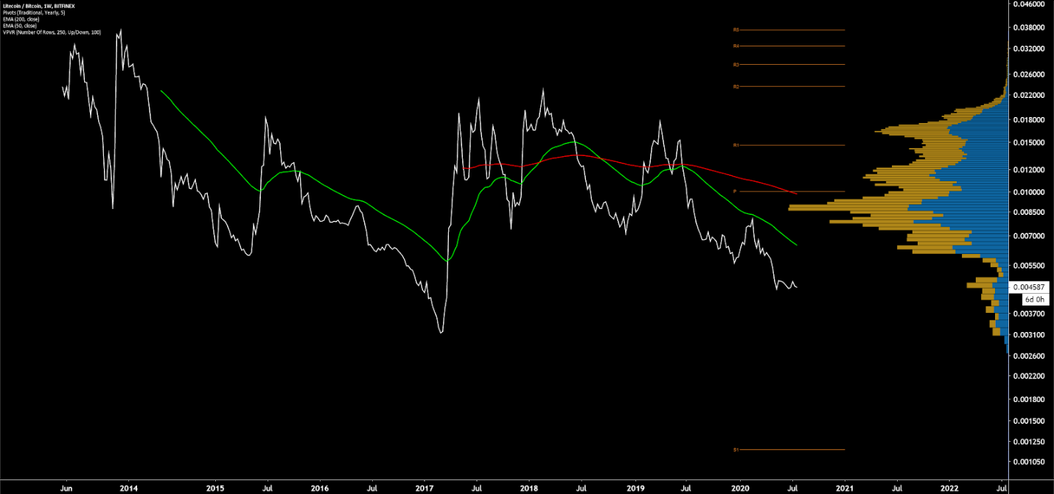Click the 2017 label on time axis
The width and height of the screenshot is (1054, 494).
(x=425, y=487)
